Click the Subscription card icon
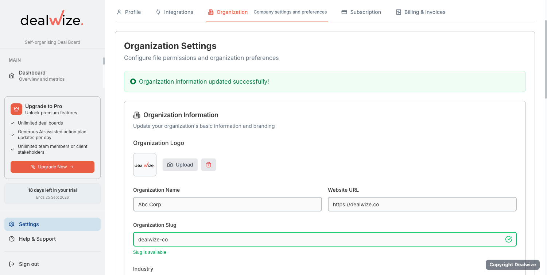547x275 pixels. pos(344,12)
